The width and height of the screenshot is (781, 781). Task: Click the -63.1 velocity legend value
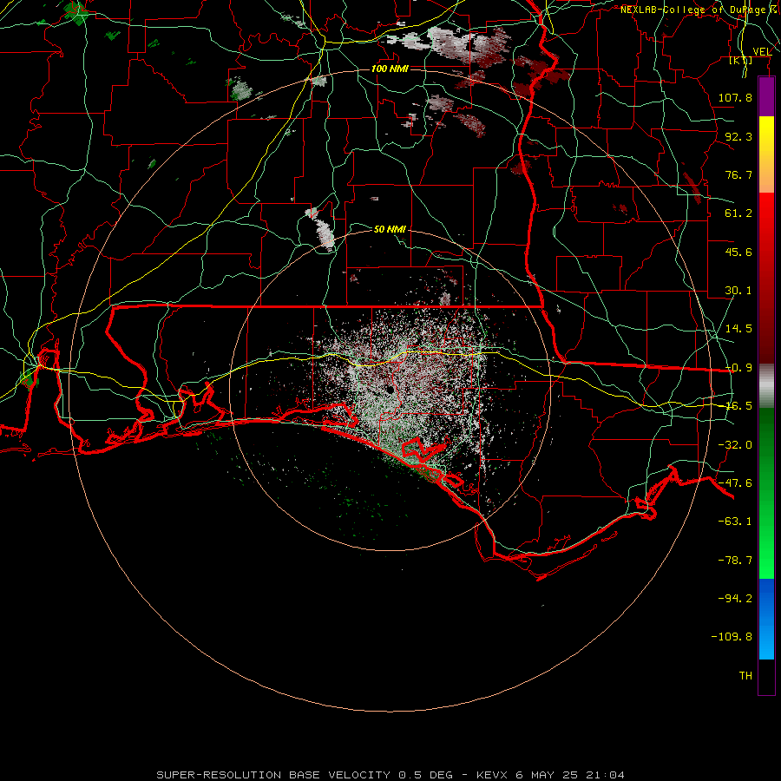tap(735, 522)
